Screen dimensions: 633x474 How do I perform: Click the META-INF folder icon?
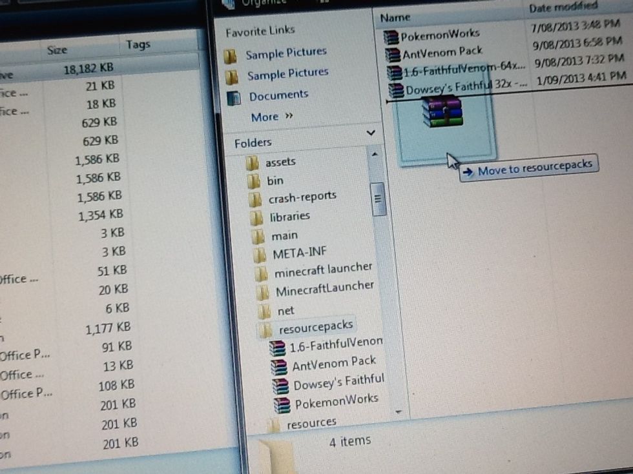pos(260,255)
